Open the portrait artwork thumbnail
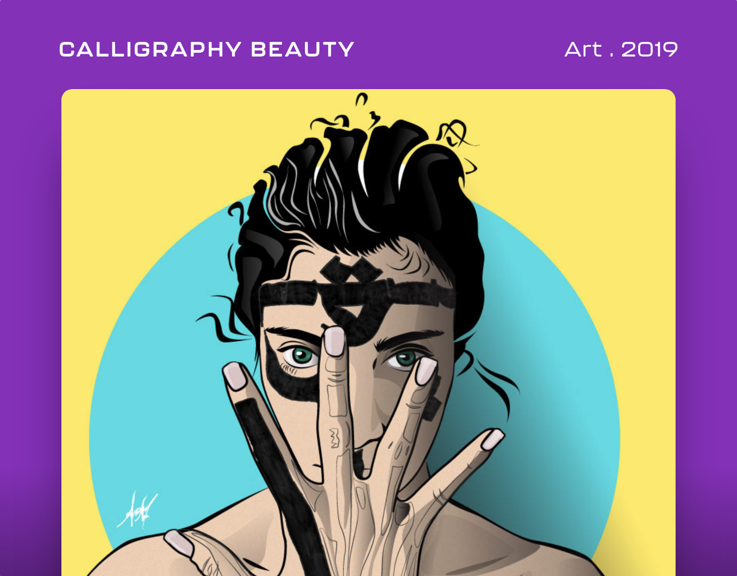 tap(368, 333)
